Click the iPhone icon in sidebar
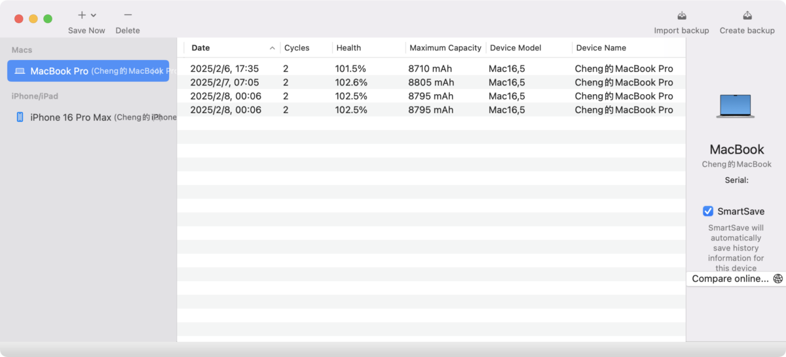This screenshot has height=357, width=786. [x=20, y=117]
